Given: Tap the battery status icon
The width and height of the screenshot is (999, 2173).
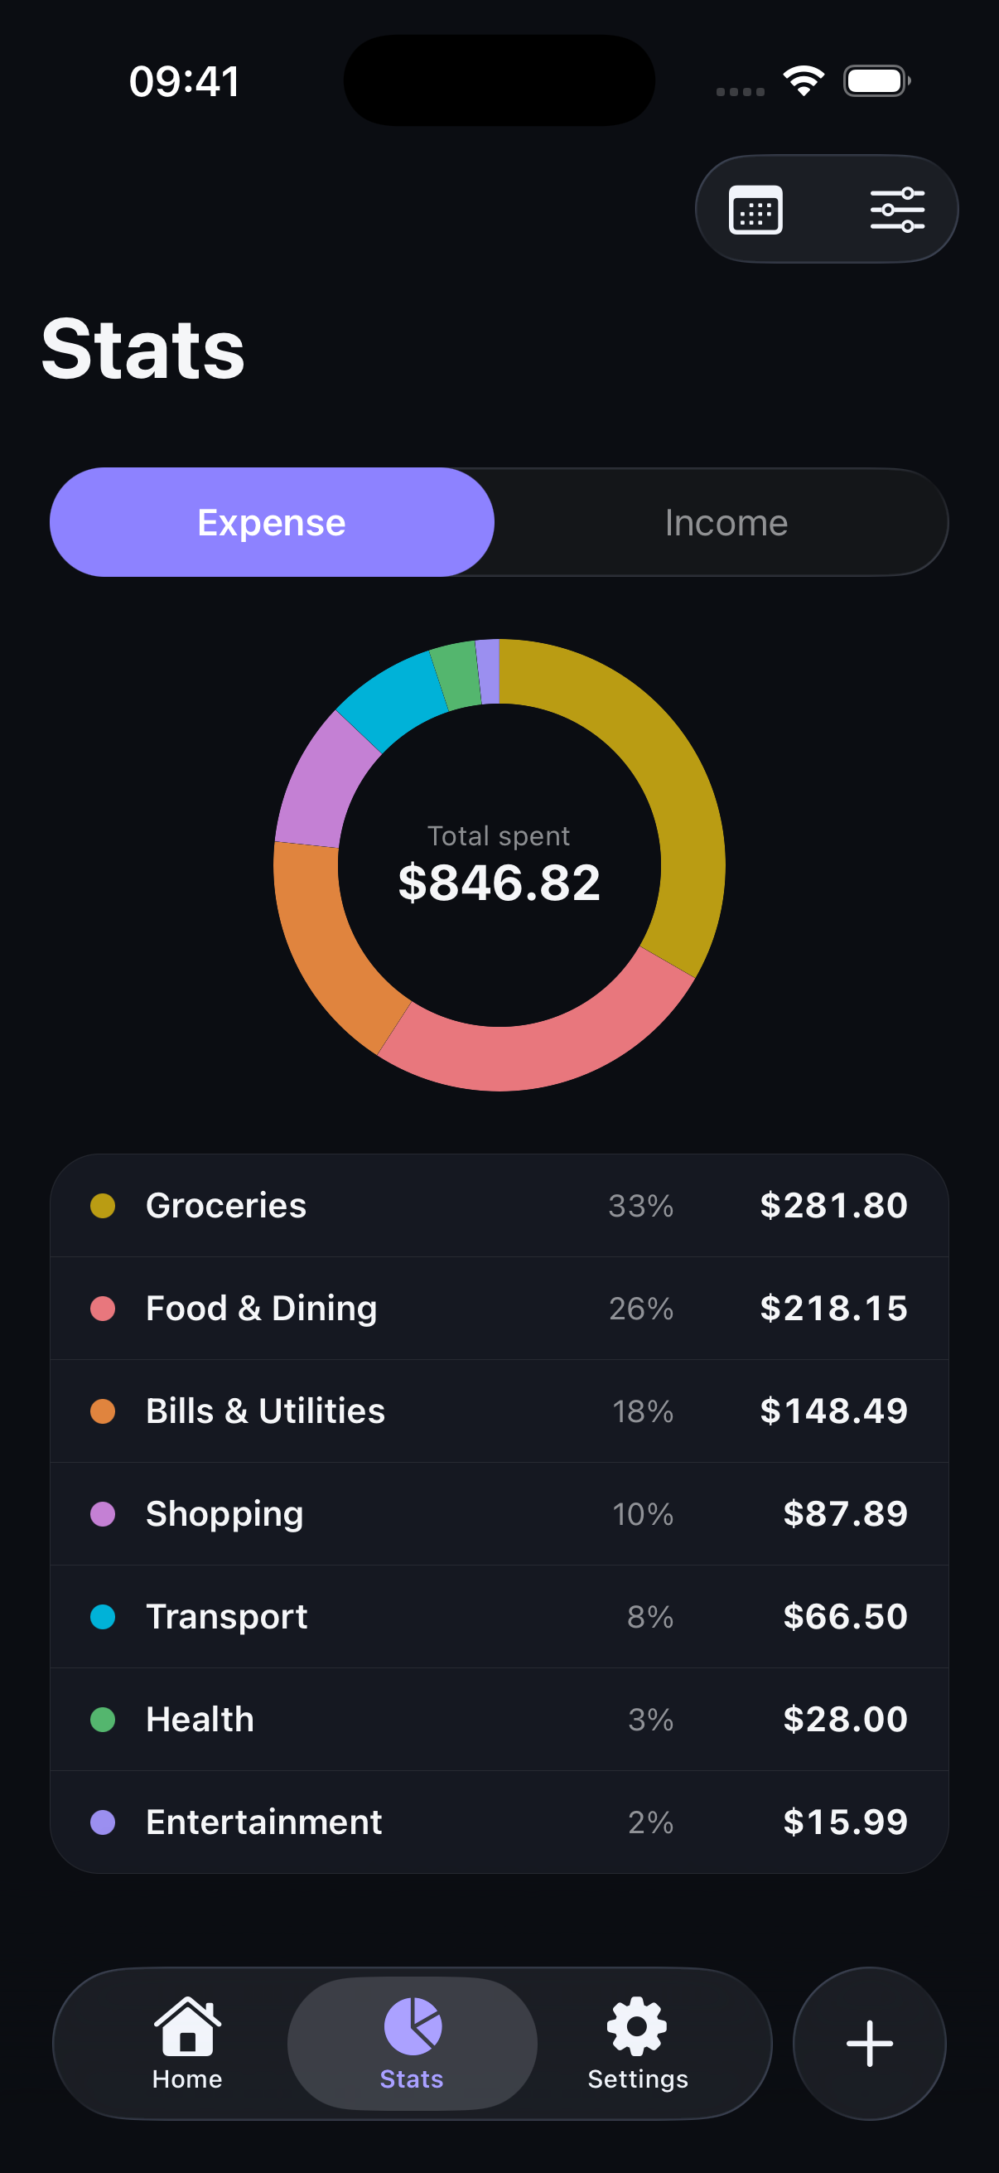Looking at the screenshot, I should [x=876, y=81].
